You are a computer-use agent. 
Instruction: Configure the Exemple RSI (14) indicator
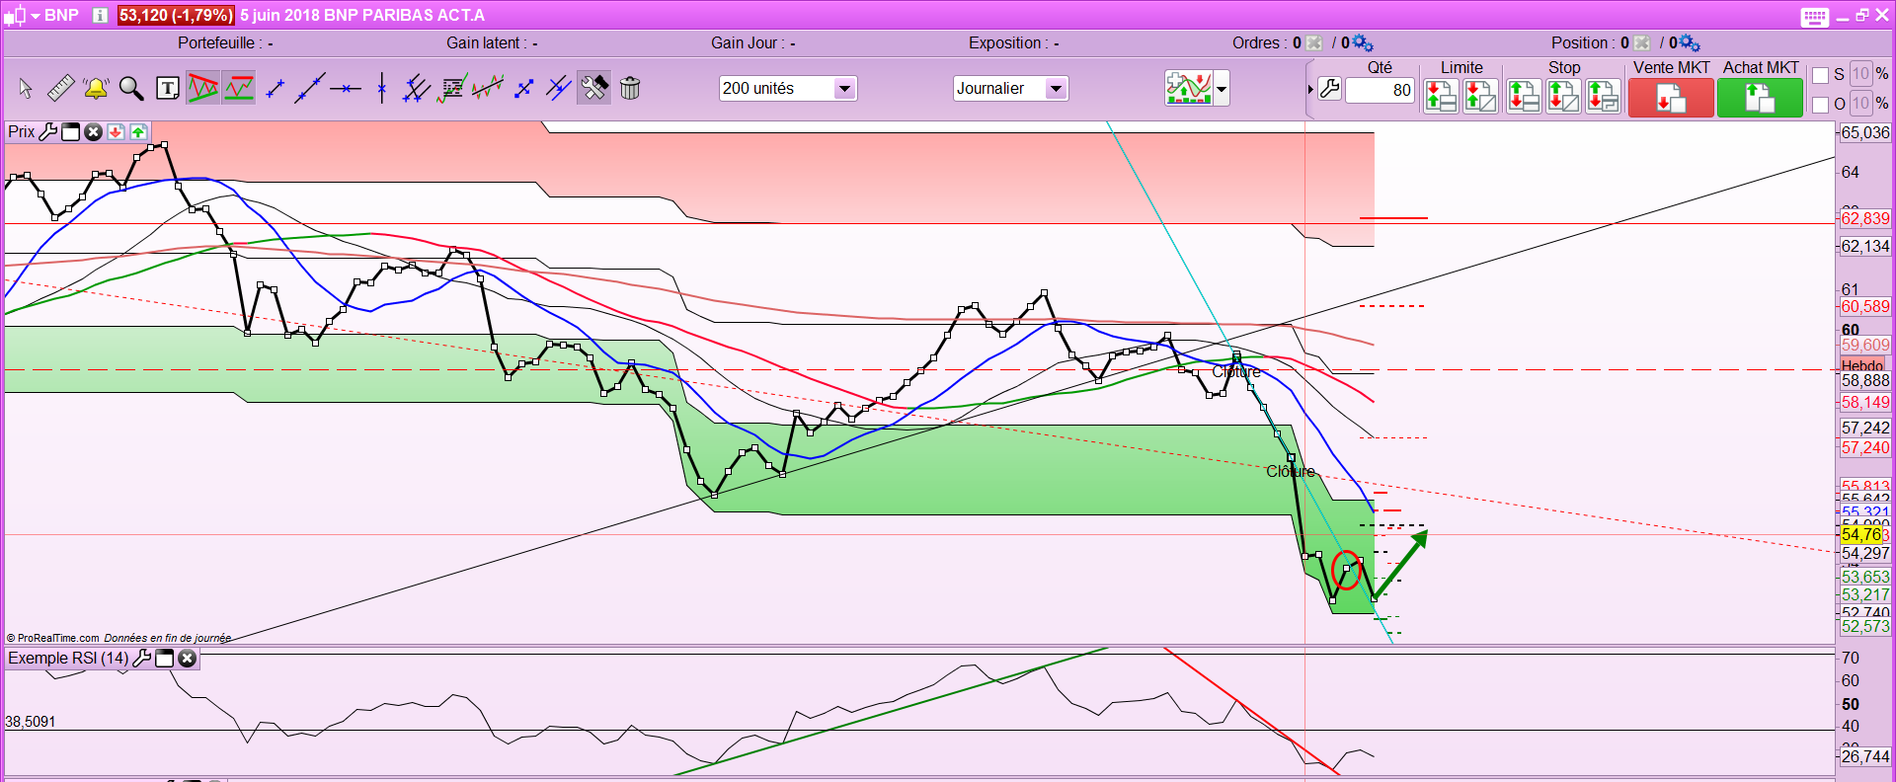pyautogui.click(x=142, y=659)
